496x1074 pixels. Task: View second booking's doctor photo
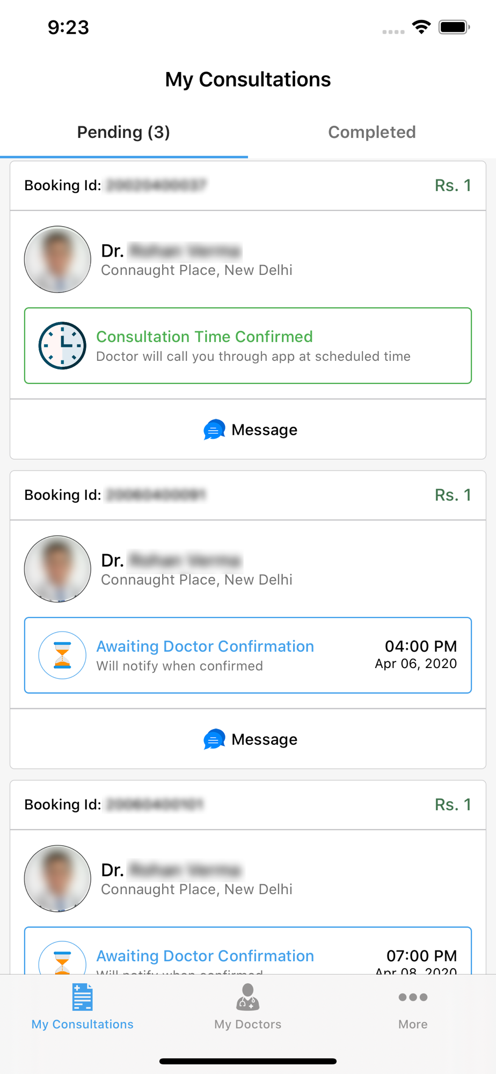[x=57, y=569]
